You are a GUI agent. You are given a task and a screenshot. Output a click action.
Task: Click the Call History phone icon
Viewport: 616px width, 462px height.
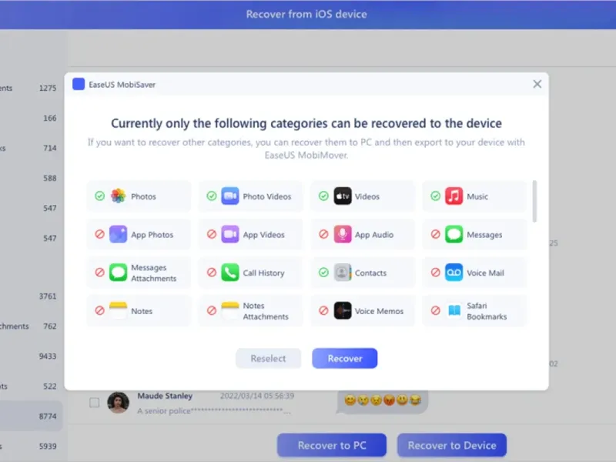229,273
